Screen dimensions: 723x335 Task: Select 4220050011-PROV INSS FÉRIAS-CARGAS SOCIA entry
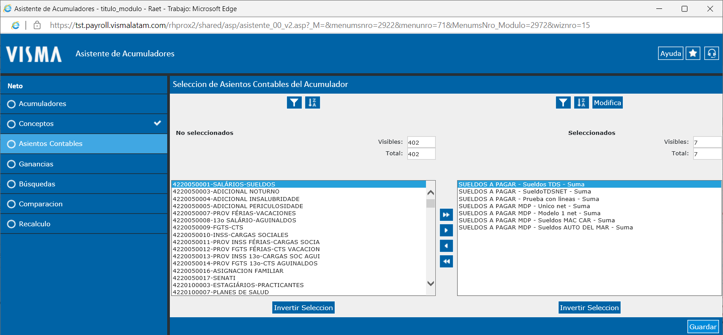[299, 242]
